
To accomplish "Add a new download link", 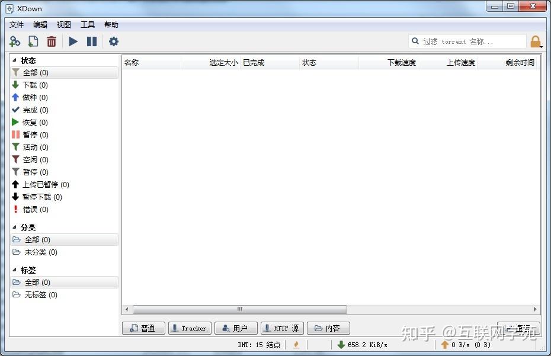I will point(14,41).
